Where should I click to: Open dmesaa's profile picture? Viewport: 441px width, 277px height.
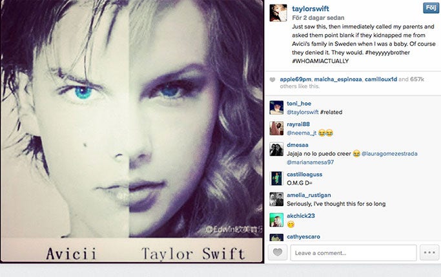[276, 149]
